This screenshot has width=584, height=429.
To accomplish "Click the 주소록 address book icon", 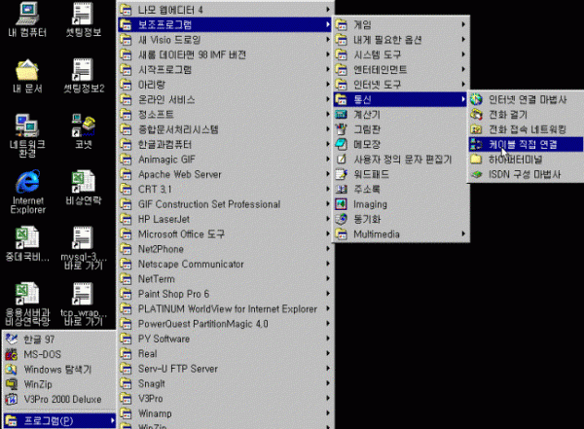I will [x=341, y=189].
